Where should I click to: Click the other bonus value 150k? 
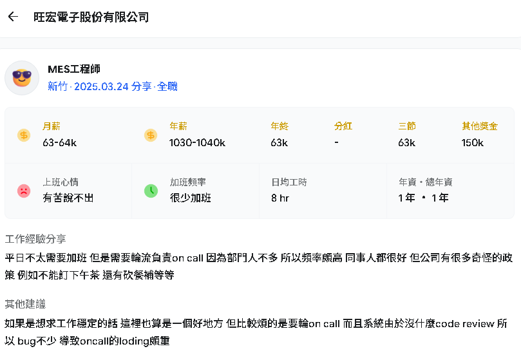pyautogui.click(x=473, y=142)
